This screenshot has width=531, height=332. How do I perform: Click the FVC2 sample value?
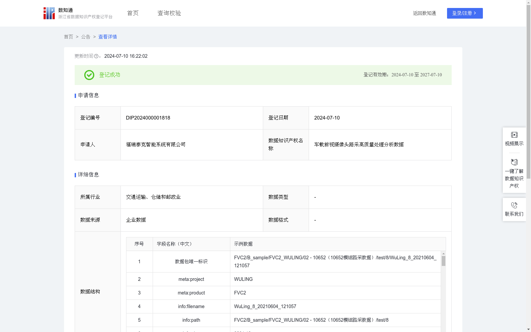pyautogui.click(x=240, y=293)
